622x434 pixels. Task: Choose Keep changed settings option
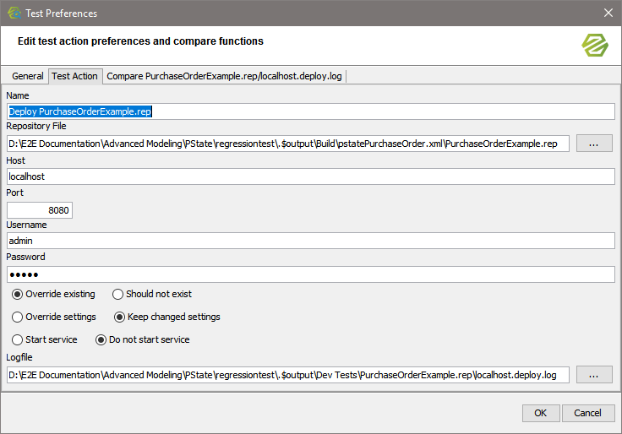120,317
